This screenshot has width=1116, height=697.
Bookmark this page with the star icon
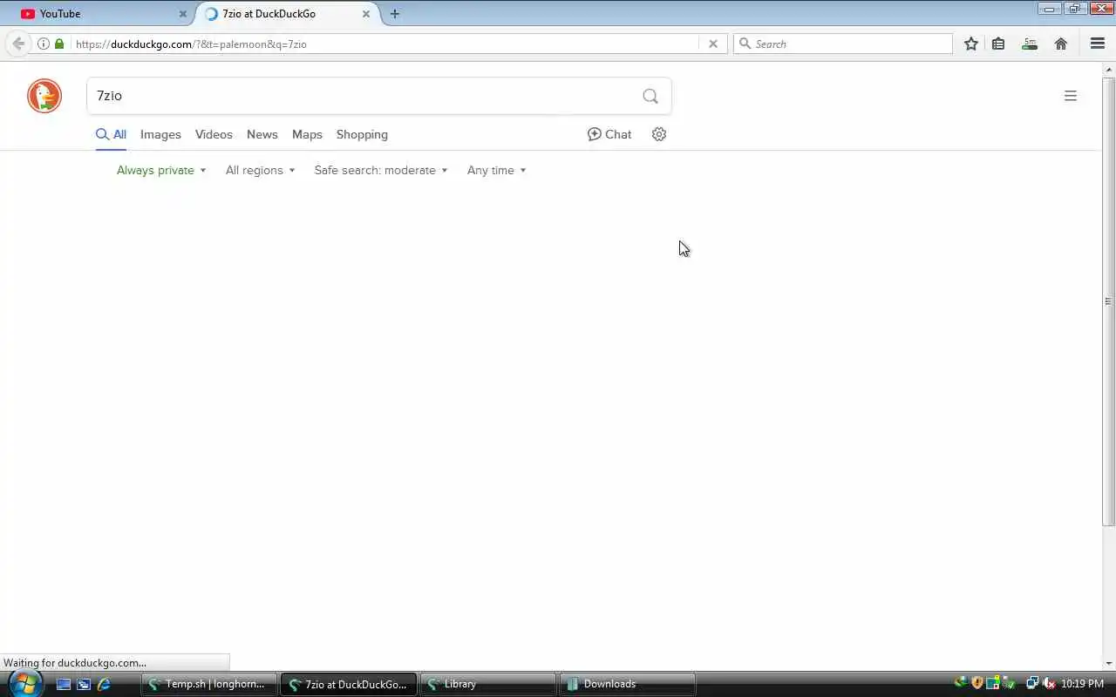tap(971, 44)
